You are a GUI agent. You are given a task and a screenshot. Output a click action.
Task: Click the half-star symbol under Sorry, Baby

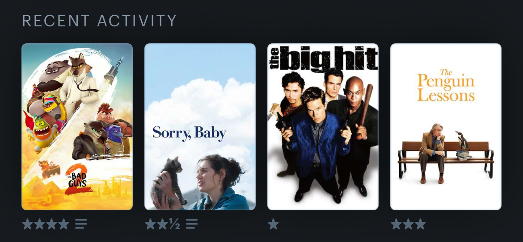[x=174, y=224]
